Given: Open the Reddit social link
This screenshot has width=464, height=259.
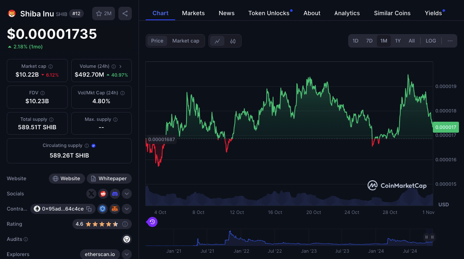Looking at the screenshot, I should point(103,194).
